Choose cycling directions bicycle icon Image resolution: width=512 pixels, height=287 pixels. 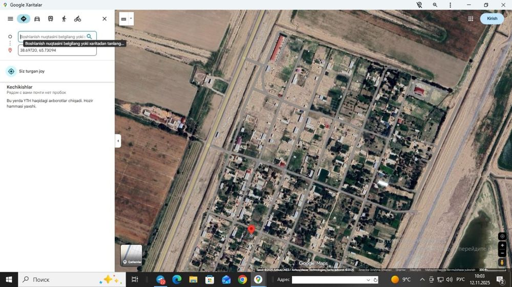(77, 19)
